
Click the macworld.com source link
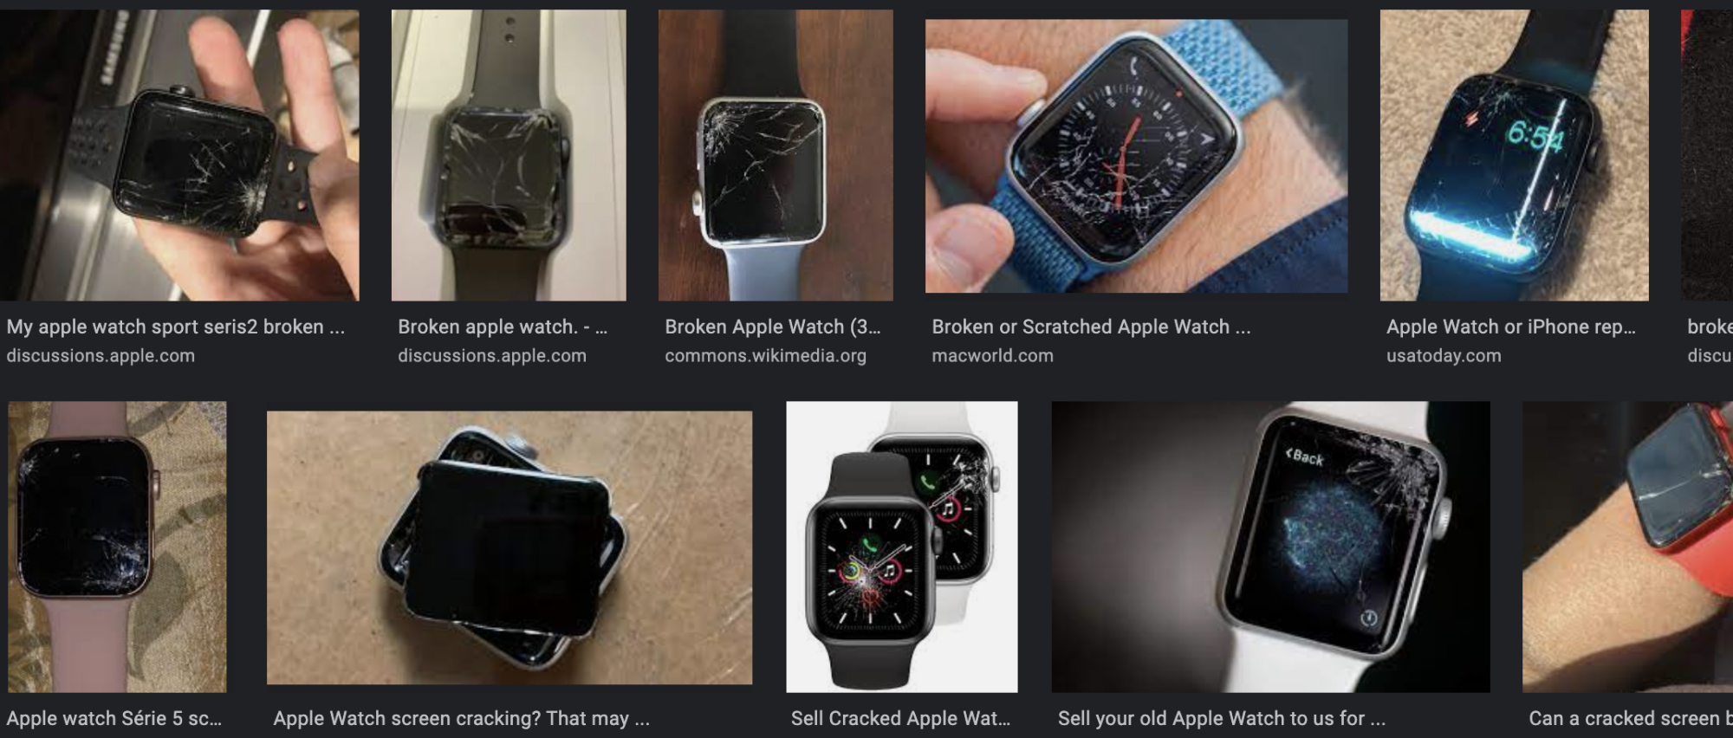[x=992, y=355]
